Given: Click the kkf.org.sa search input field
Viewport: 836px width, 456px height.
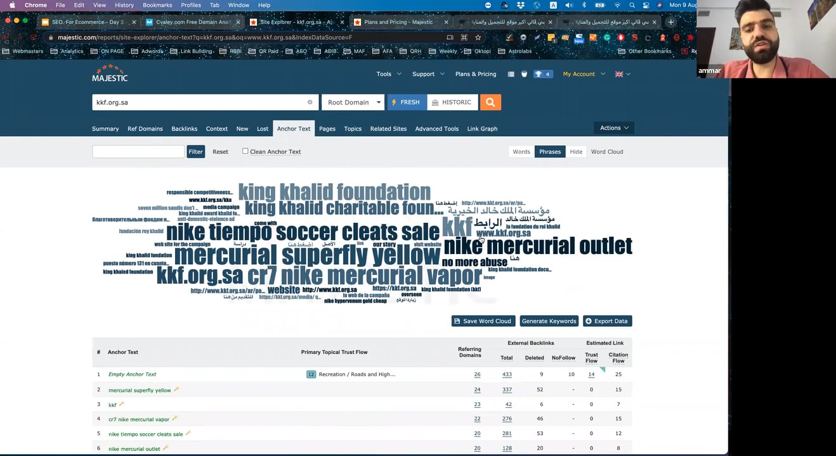Looking at the screenshot, I should tap(206, 102).
